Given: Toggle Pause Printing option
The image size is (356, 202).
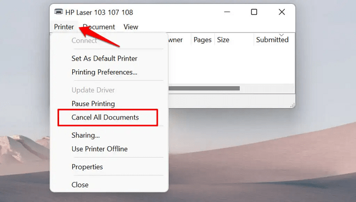Looking at the screenshot, I should (x=93, y=104).
